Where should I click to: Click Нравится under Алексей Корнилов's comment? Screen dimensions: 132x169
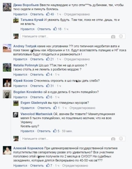[20, 166]
